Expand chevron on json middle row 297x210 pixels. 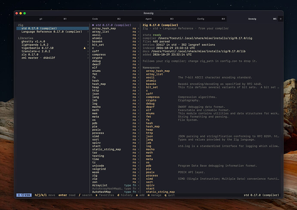139,94
